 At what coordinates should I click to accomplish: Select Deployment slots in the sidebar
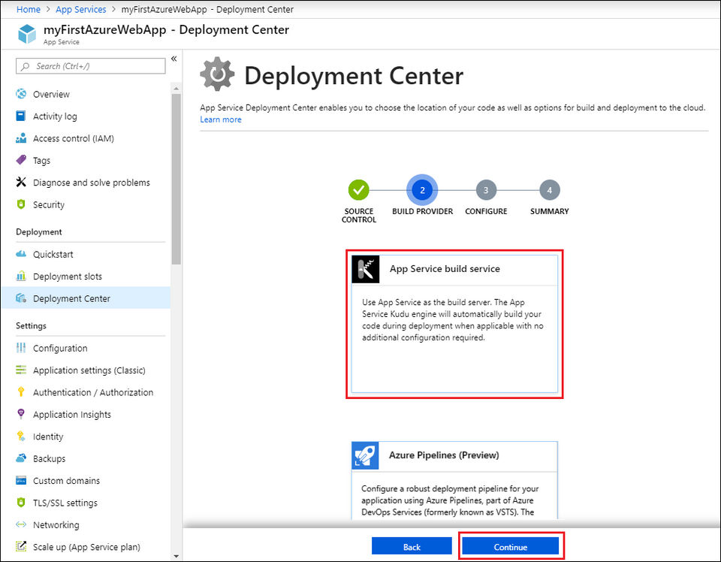pyautogui.click(x=68, y=276)
